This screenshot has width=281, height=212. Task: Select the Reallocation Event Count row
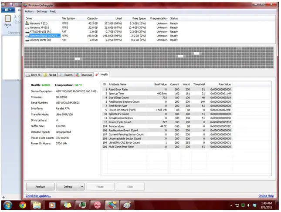click(x=167, y=130)
